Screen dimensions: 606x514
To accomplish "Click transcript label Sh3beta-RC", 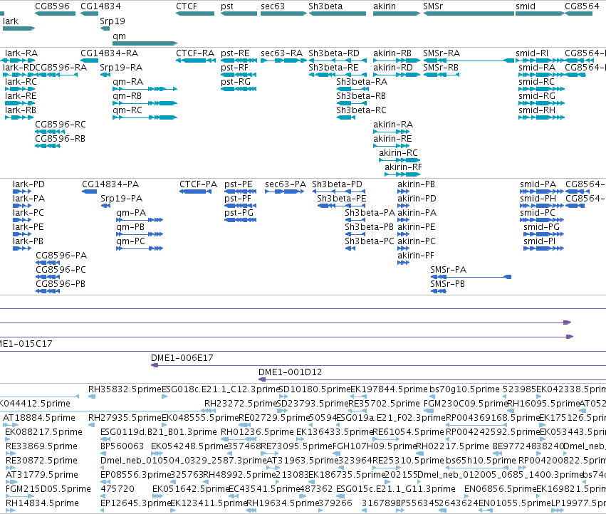I will (x=361, y=110).
